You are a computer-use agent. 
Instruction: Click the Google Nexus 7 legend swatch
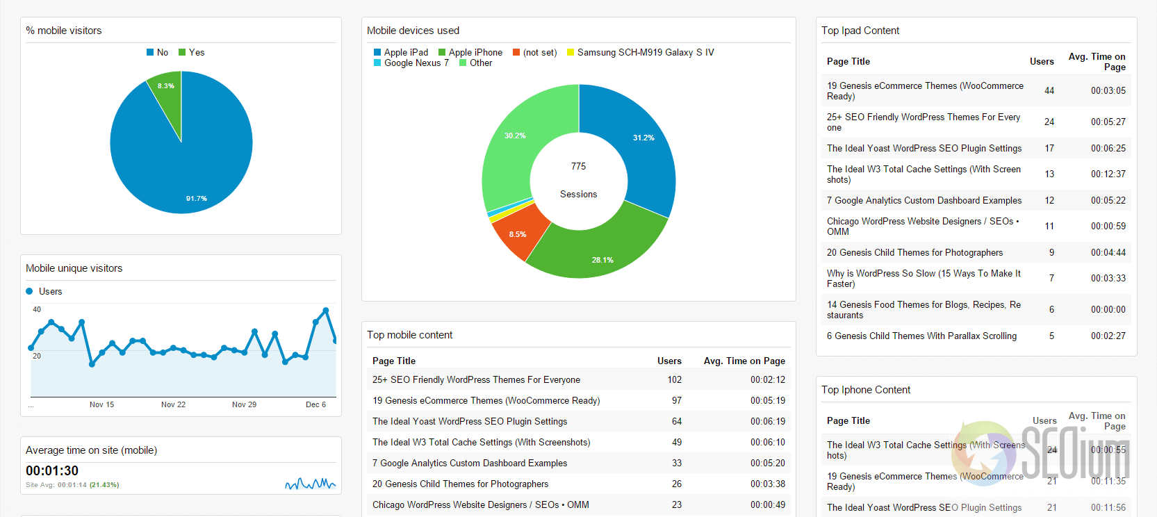coord(377,63)
